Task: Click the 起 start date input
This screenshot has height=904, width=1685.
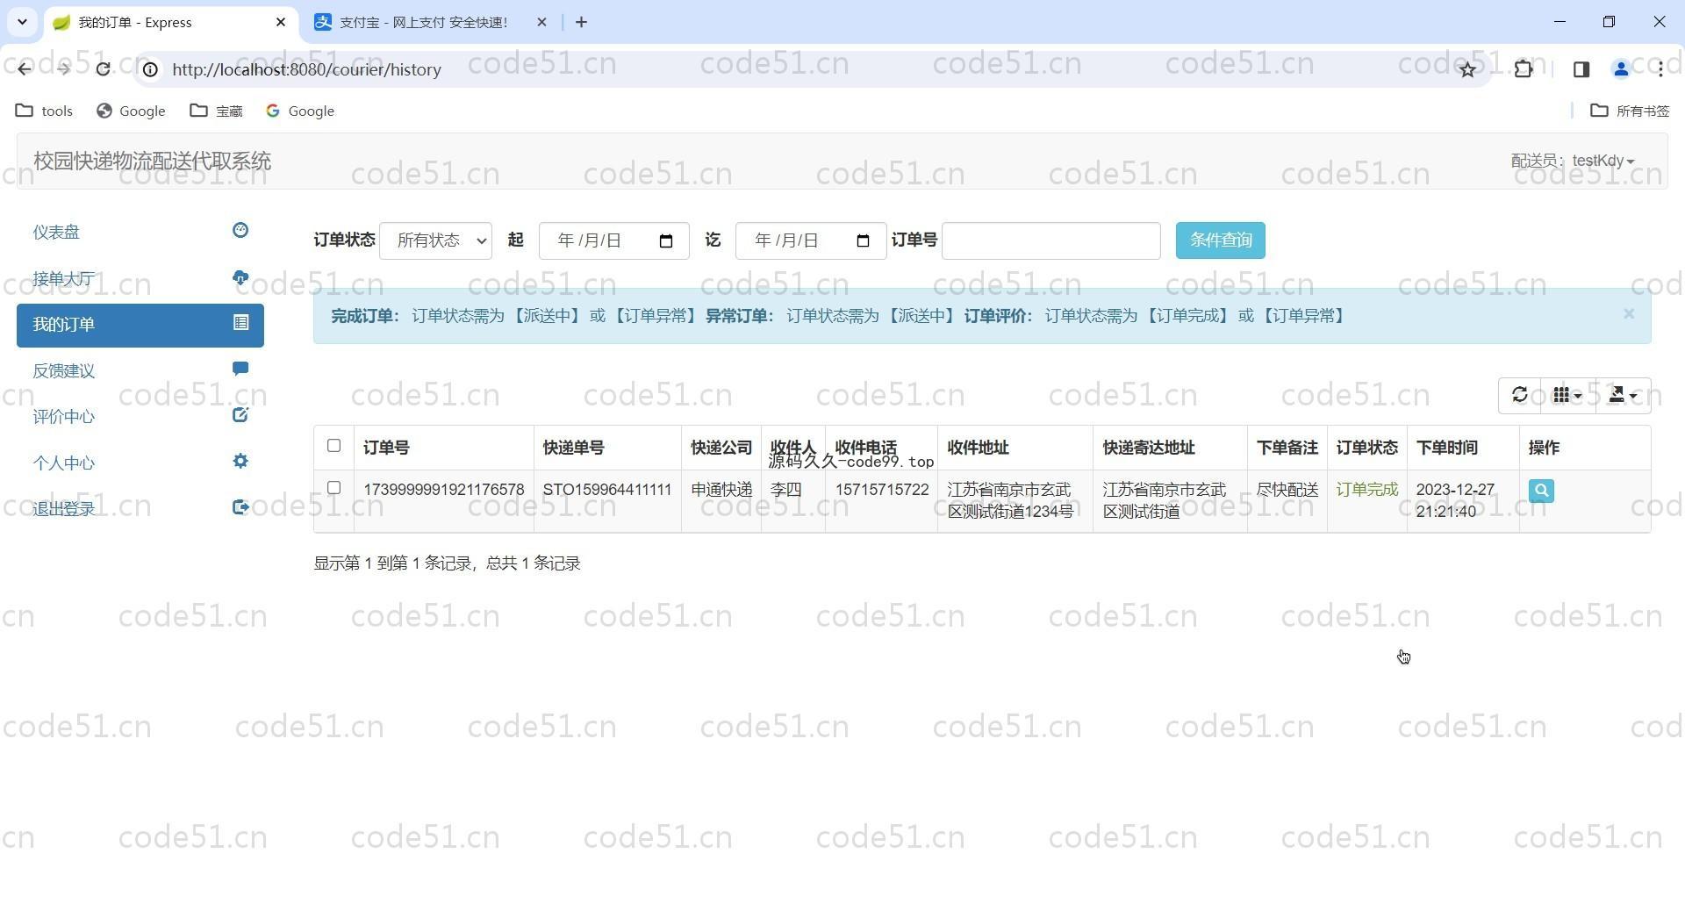Action: [613, 240]
